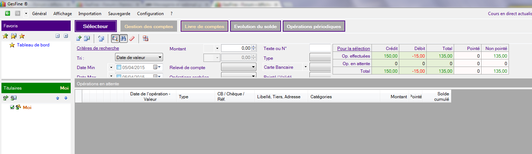Open the Importation menu
532x154 pixels.
90,14
